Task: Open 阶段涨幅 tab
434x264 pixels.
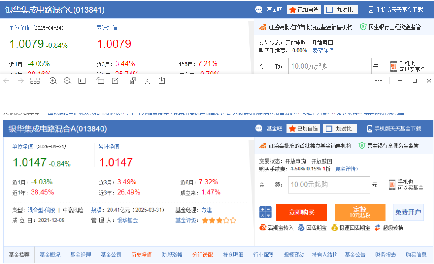Action: [x=172, y=254]
